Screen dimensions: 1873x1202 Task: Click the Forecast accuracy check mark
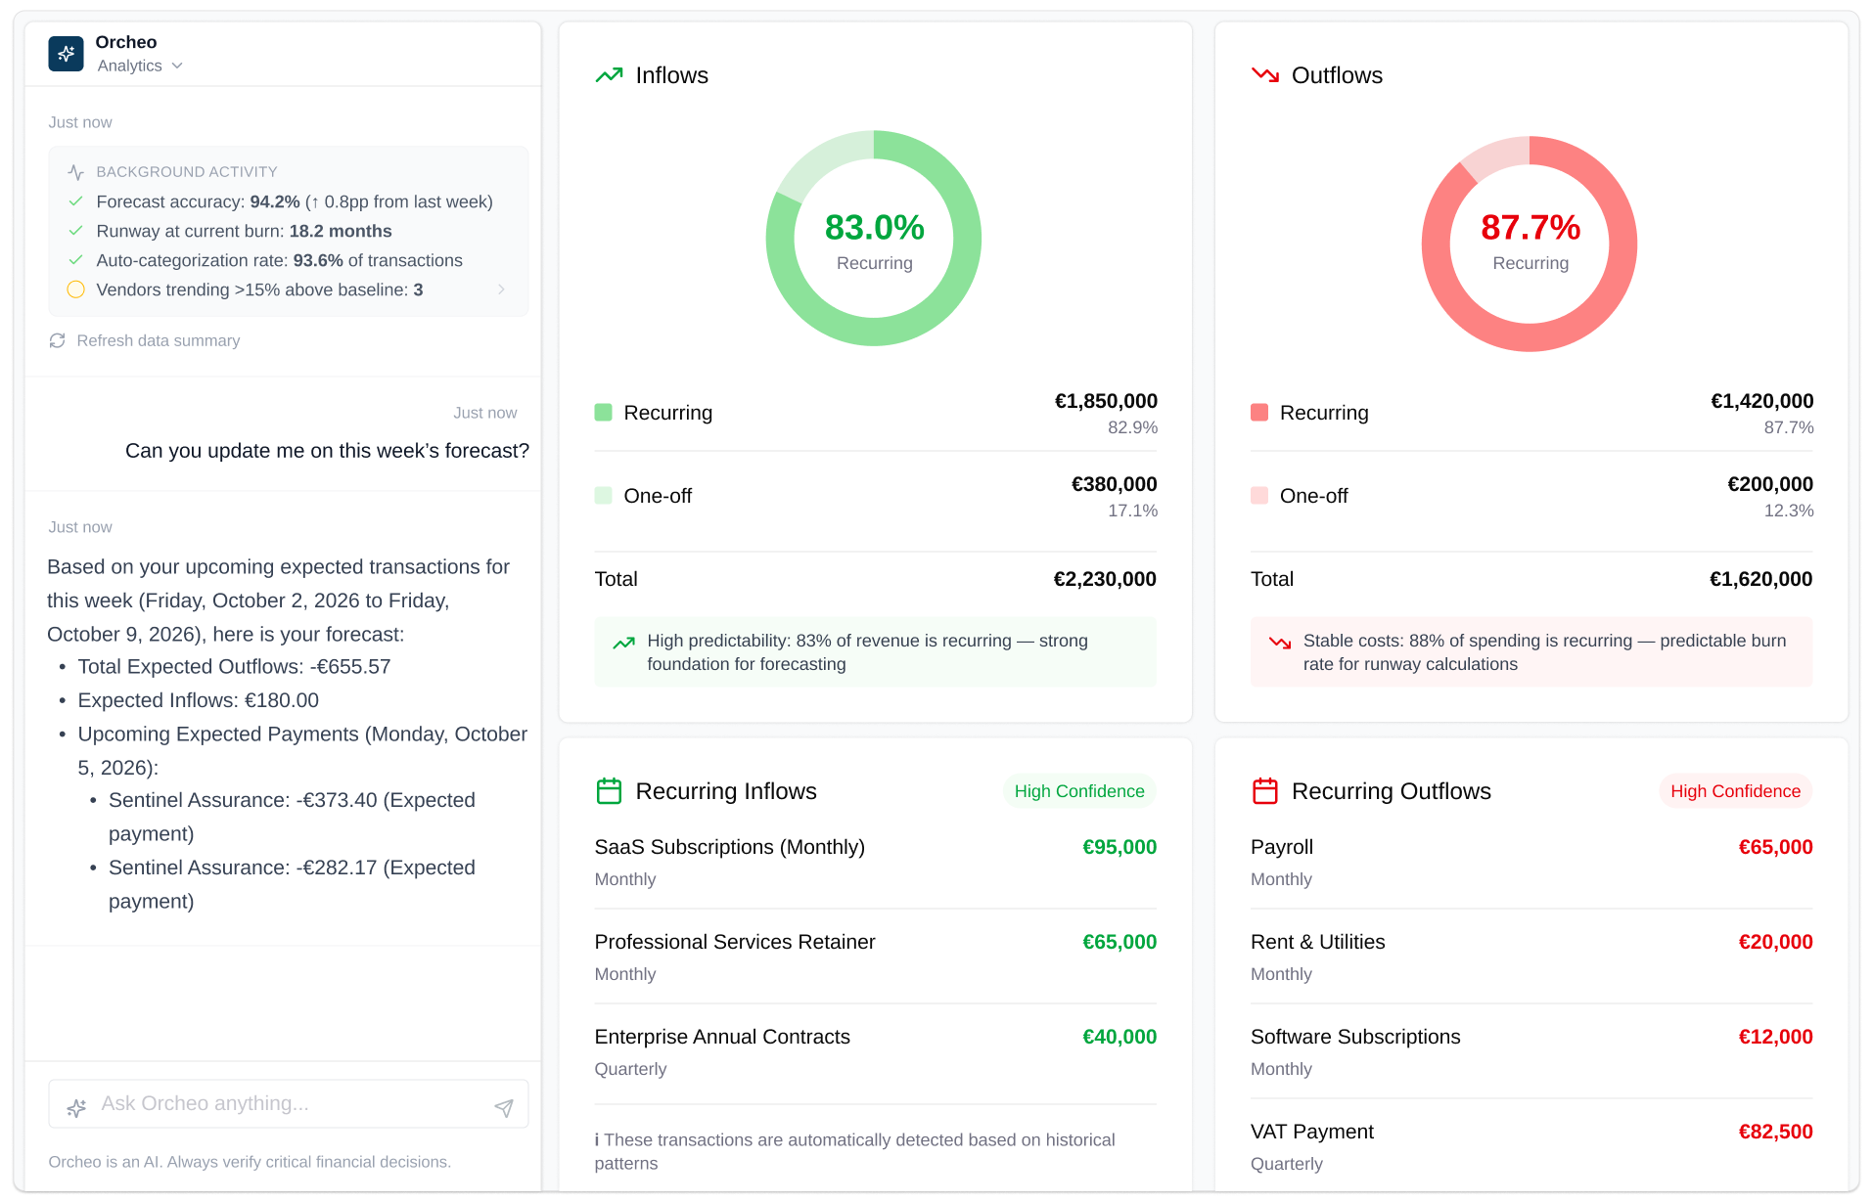click(75, 201)
